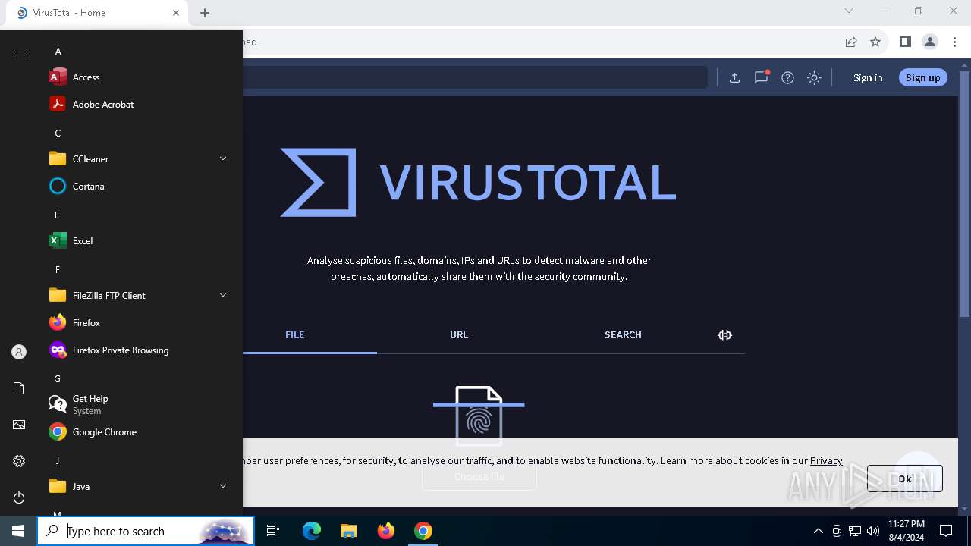This screenshot has width=971, height=546.
Task: Click the Chrome address bar
Action: [x=539, y=42]
